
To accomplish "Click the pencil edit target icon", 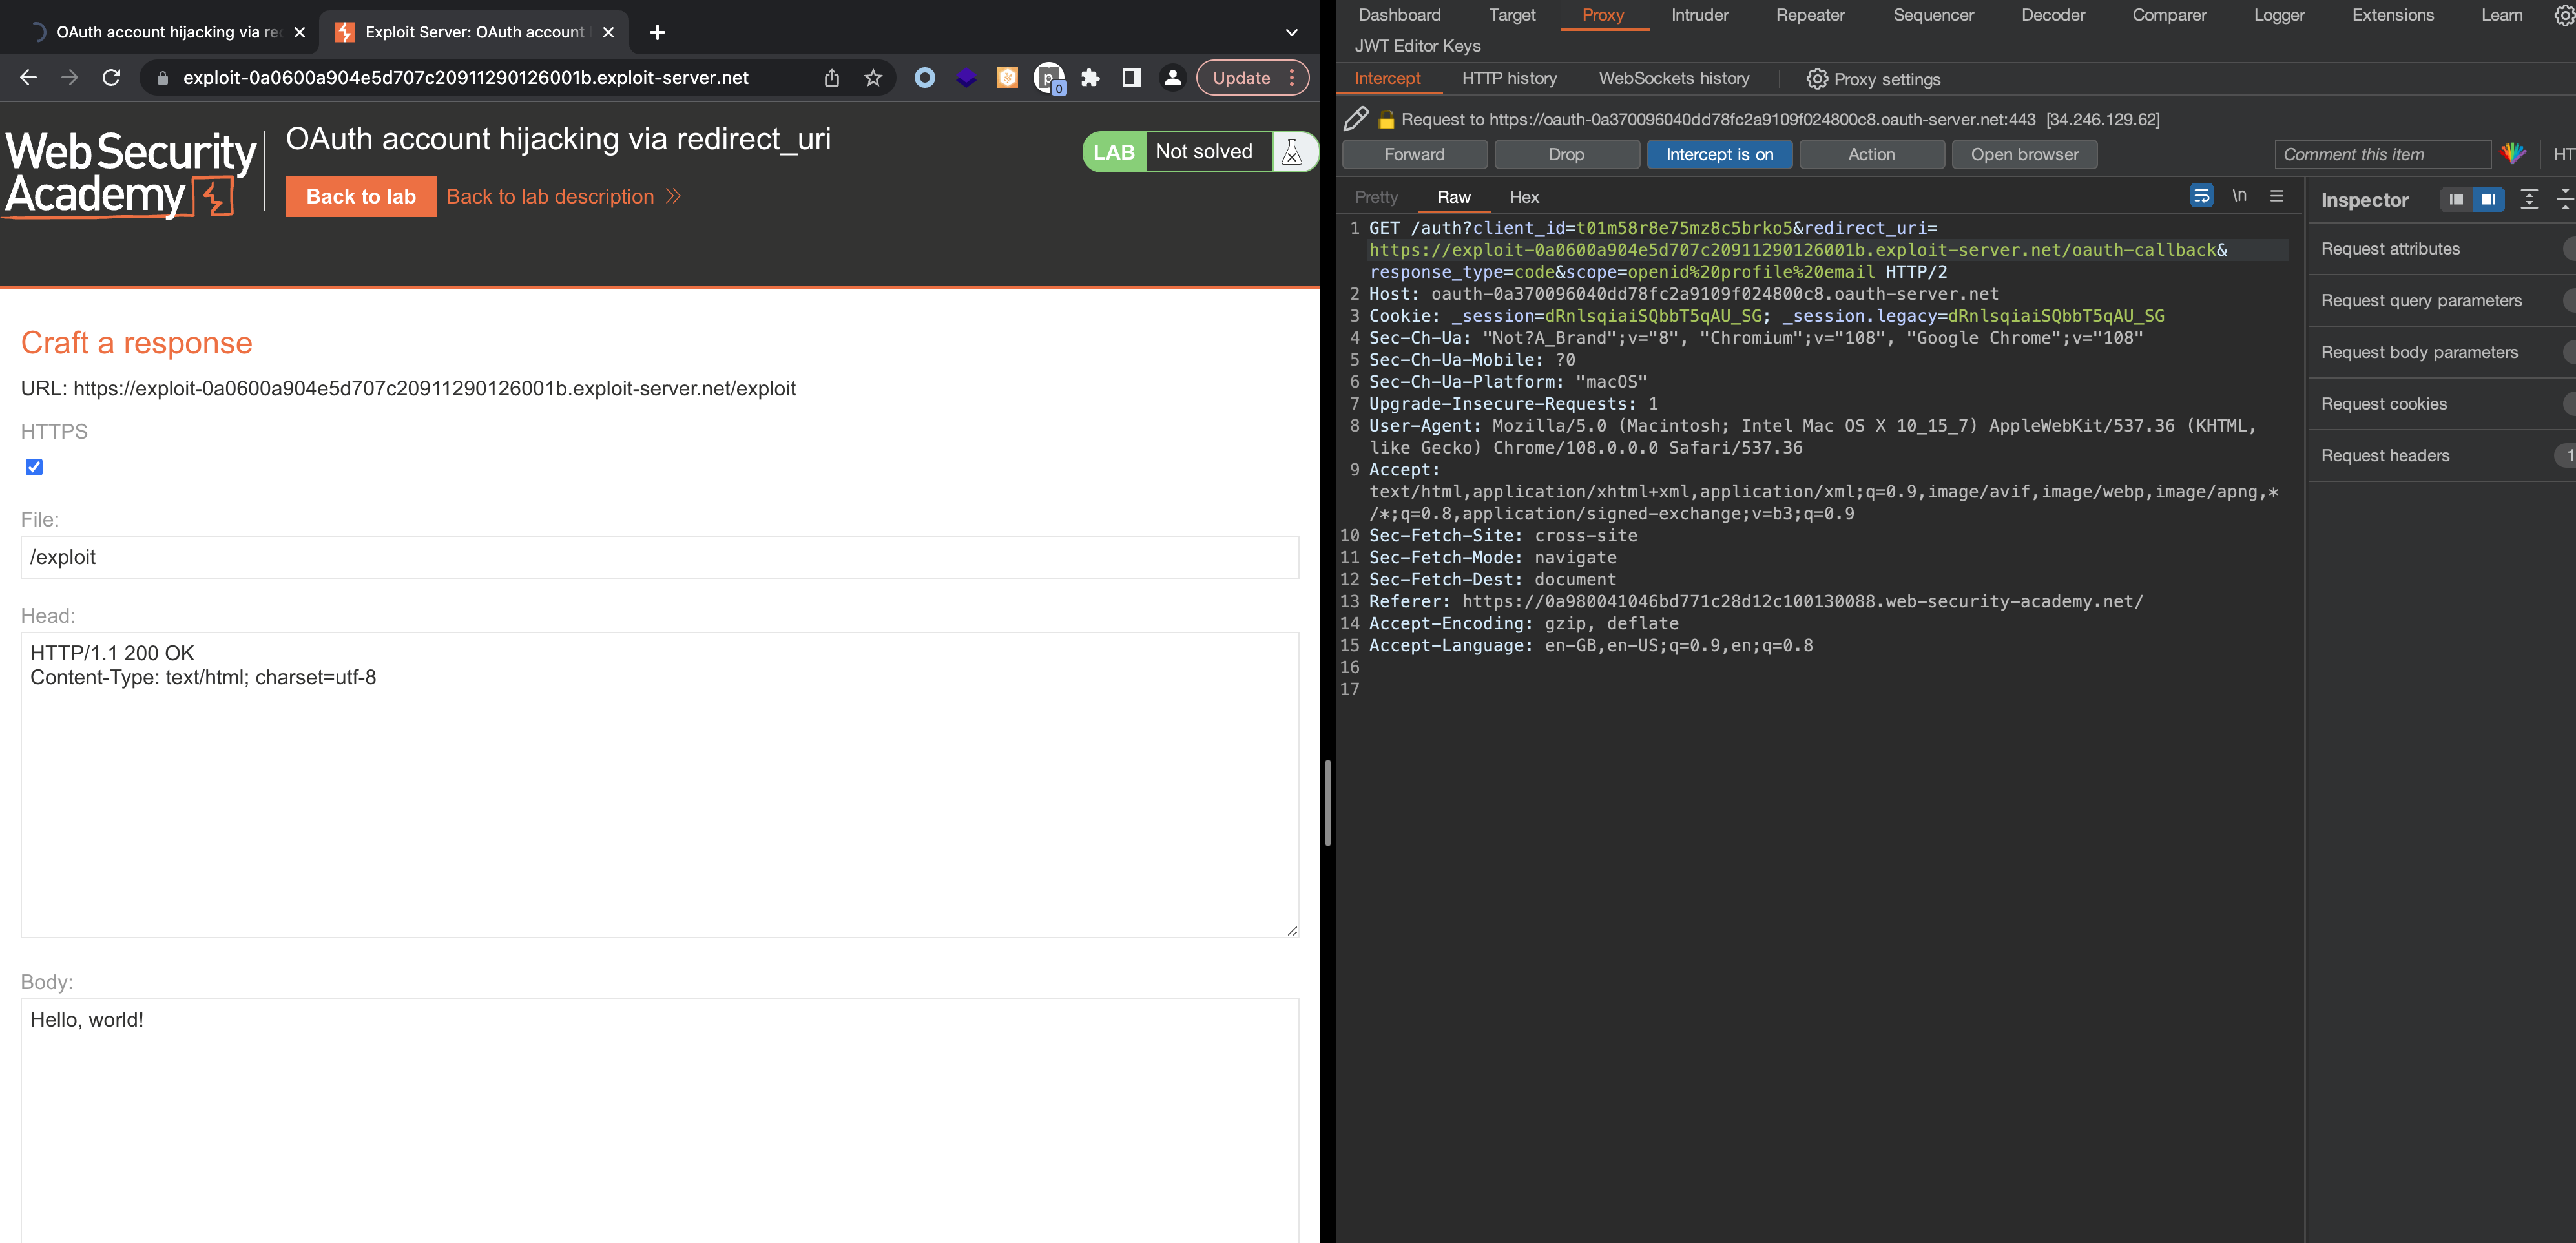I will [1356, 119].
